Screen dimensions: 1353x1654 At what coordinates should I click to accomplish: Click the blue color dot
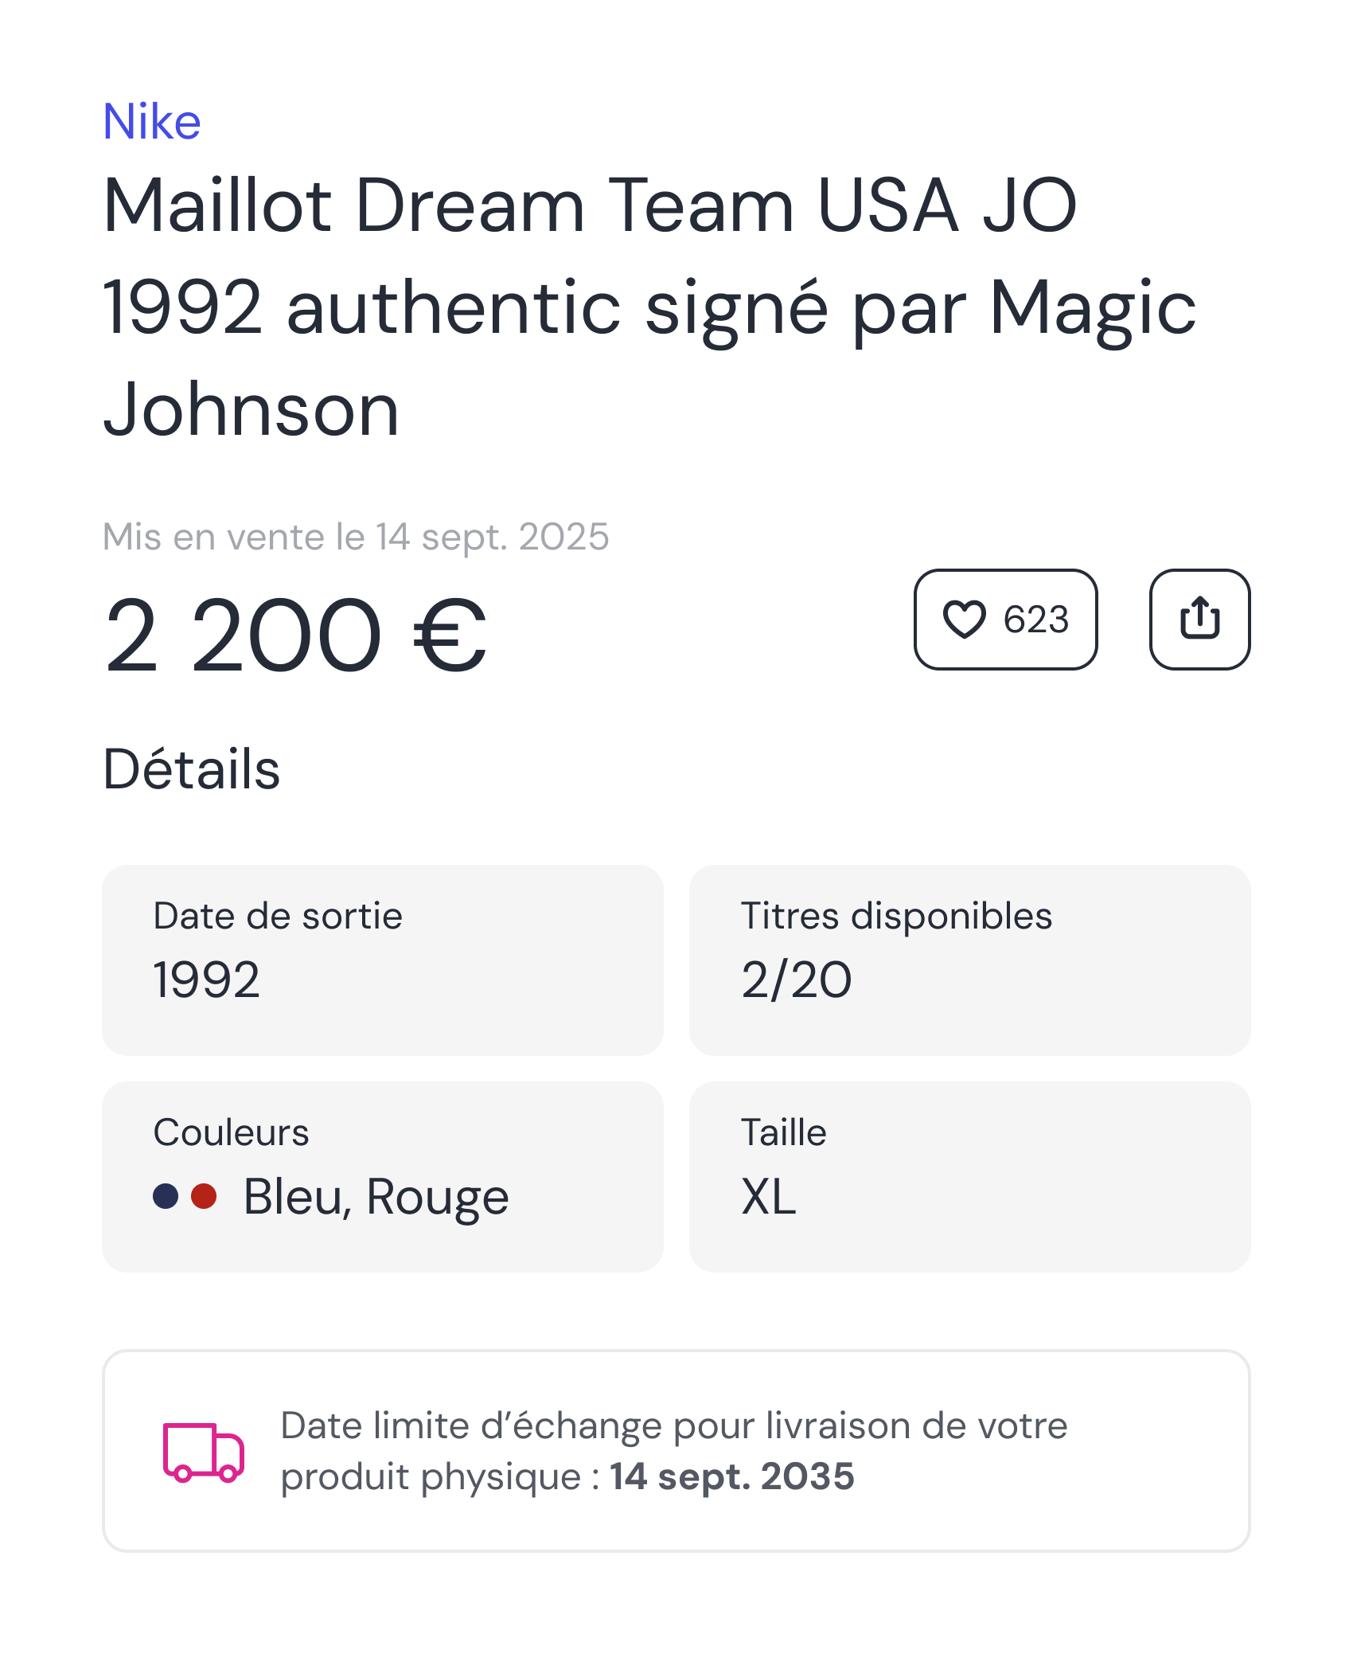point(166,1196)
